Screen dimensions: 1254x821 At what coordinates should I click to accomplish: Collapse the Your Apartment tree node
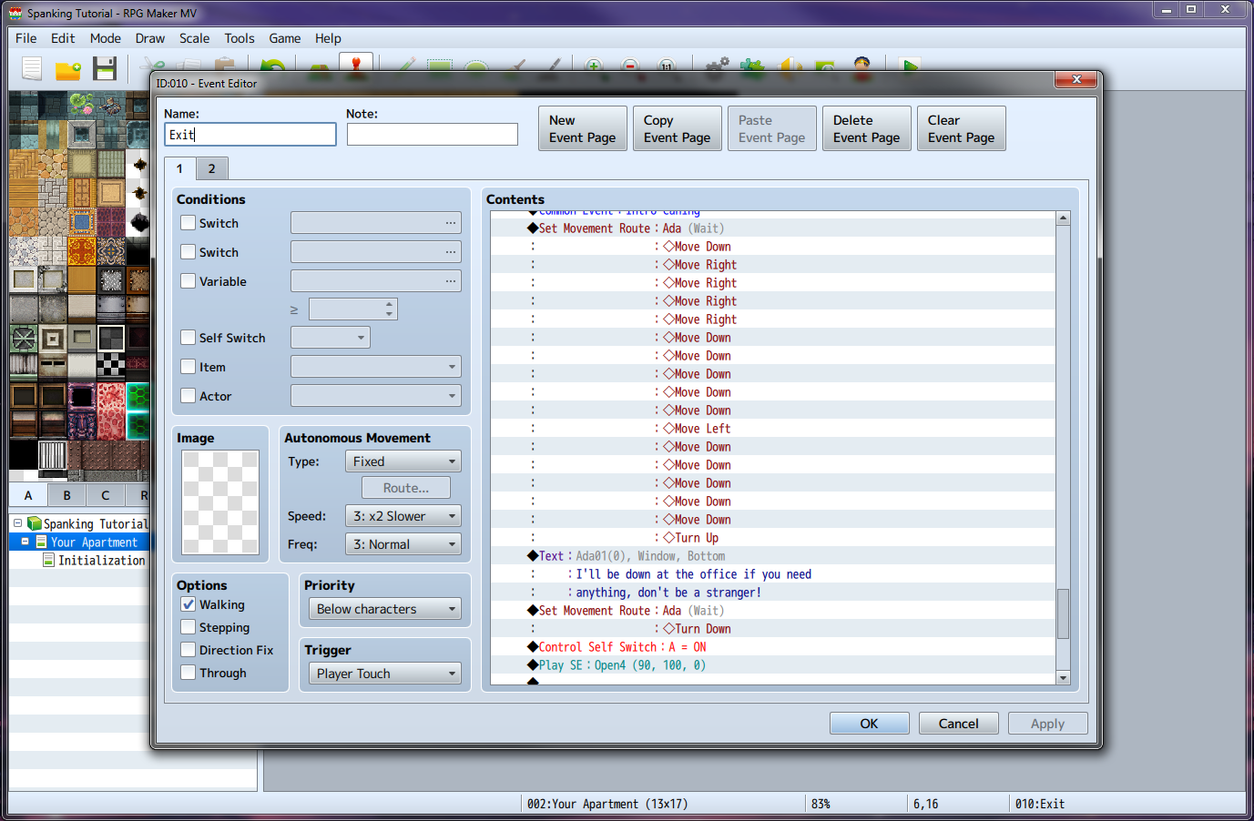point(25,542)
